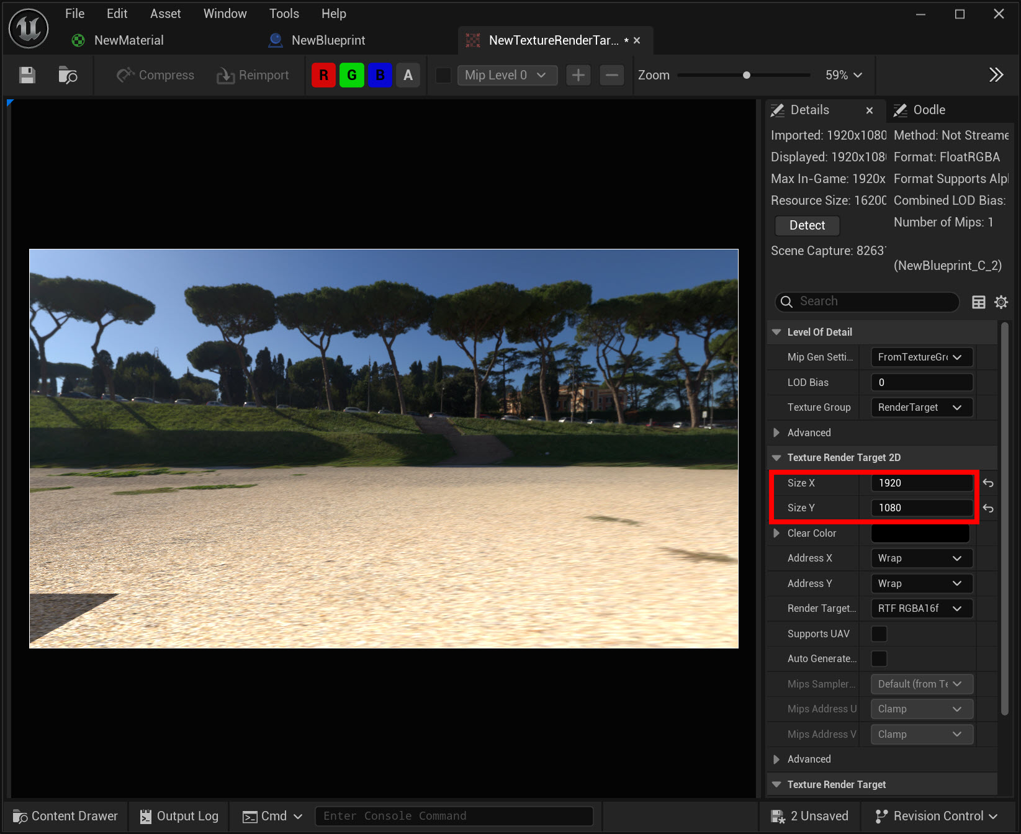The width and height of the screenshot is (1021, 834).
Task: Click the Reimport toolbar button
Action: 253,75
